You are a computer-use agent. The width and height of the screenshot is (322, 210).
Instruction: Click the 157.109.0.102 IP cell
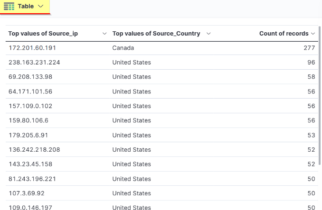click(x=30, y=106)
